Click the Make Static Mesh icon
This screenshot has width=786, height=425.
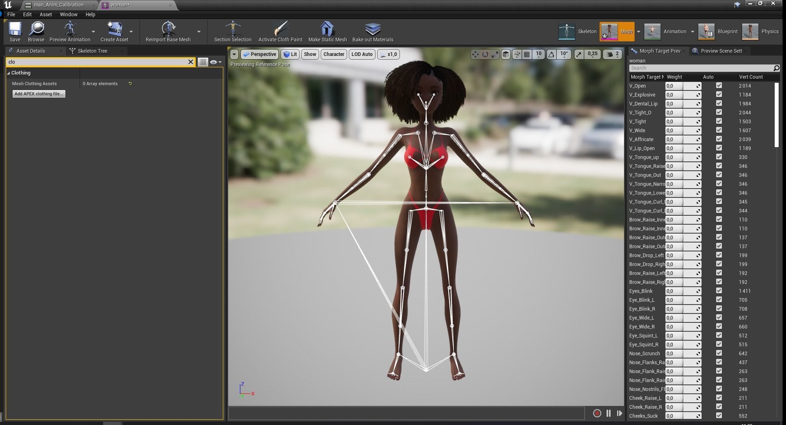327,29
